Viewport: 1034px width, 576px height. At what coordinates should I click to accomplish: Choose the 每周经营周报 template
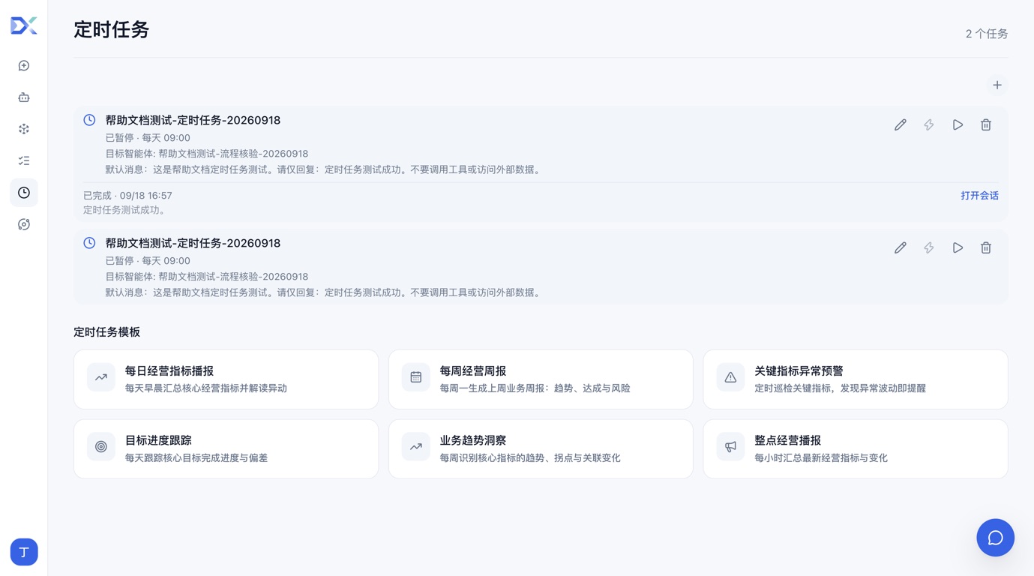[x=541, y=379]
